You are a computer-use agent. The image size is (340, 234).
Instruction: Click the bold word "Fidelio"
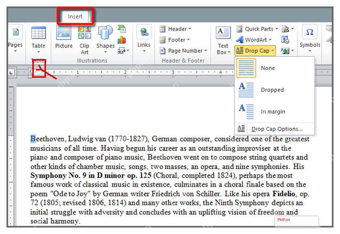point(284,194)
